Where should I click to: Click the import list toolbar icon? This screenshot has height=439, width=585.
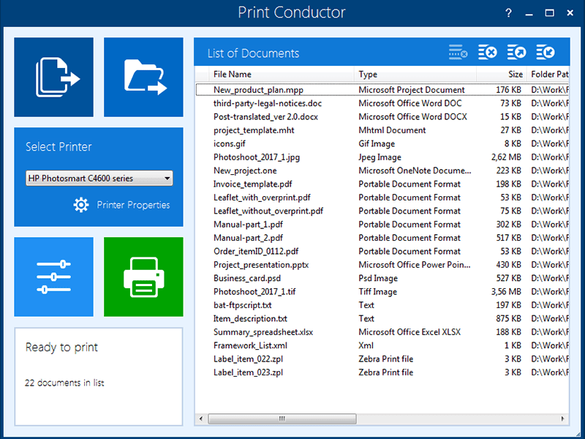(x=546, y=52)
